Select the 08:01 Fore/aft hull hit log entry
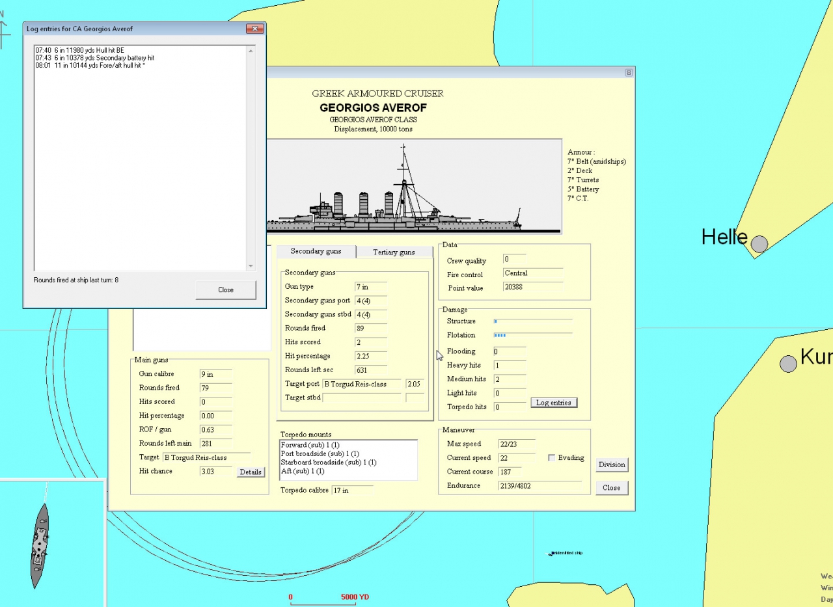 (x=90, y=66)
